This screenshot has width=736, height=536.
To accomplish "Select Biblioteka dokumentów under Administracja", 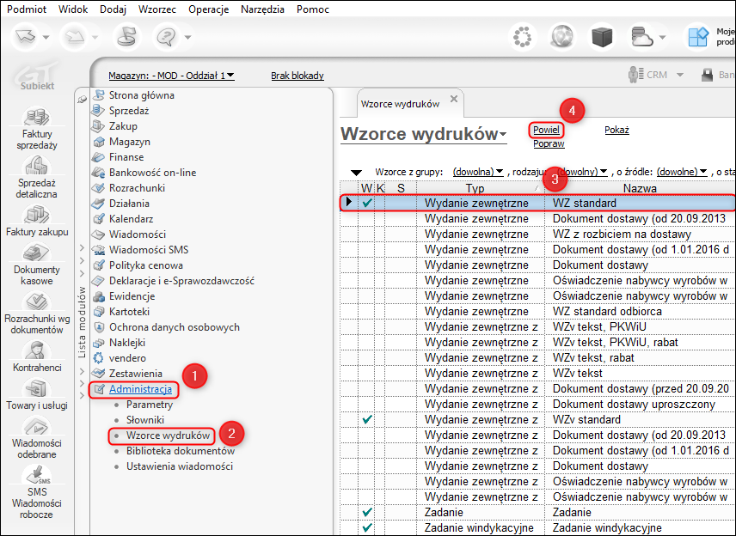I will 181,451.
